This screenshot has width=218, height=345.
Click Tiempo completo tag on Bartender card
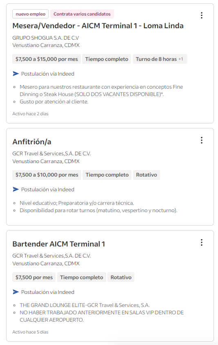pos(82,277)
